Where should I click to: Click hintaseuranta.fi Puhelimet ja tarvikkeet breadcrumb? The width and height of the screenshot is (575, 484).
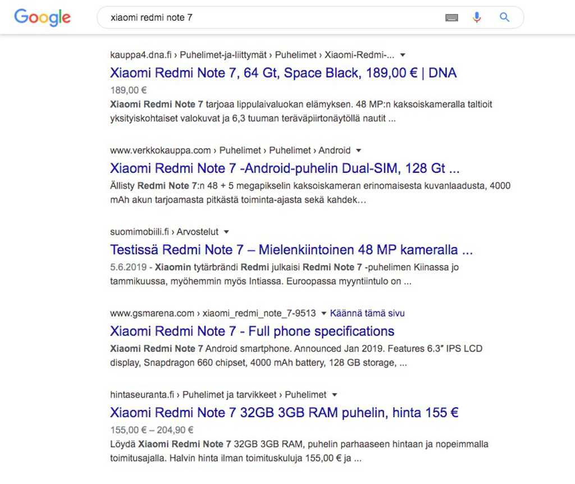(x=218, y=395)
